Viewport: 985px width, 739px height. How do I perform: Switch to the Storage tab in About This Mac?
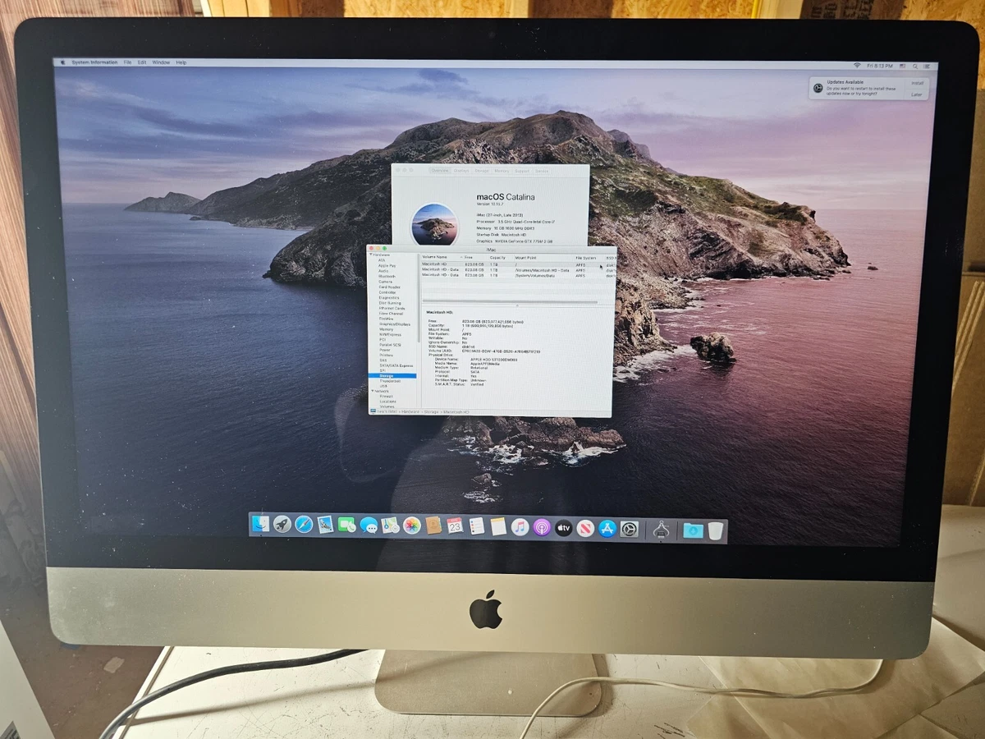pos(482,171)
